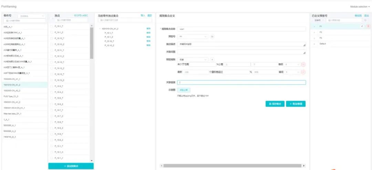Open the 预警规则 rule type dropdown

pos(193,60)
